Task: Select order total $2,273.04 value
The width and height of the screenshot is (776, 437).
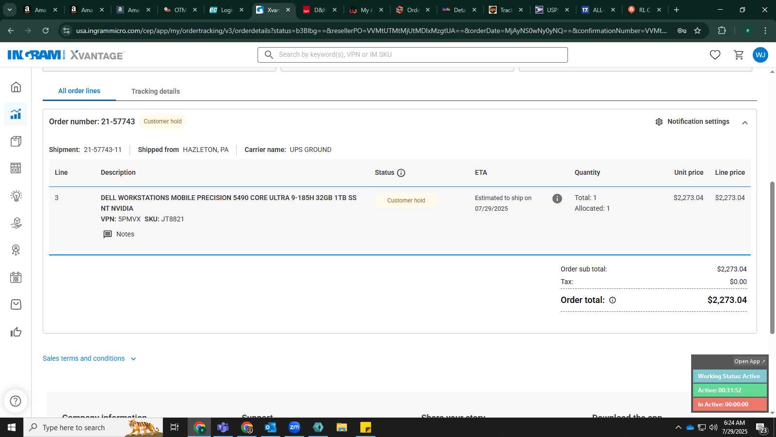Action: tap(727, 300)
